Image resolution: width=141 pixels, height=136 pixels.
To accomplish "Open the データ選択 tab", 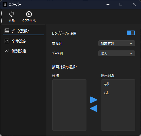I will pyautogui.click(x=23, y=31).
